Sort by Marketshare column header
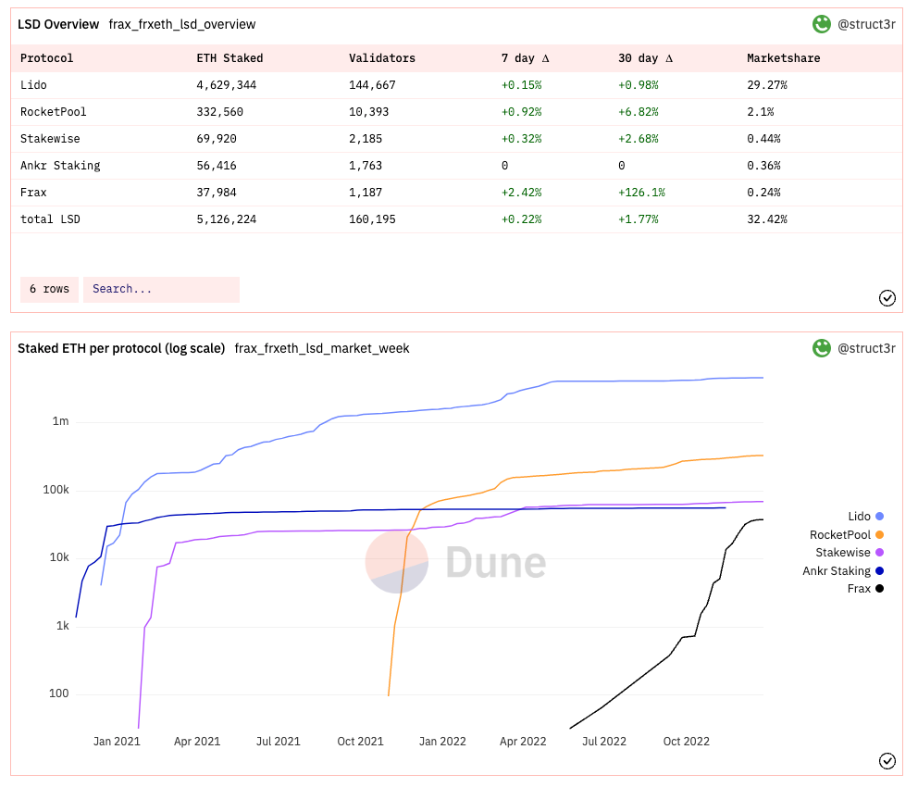This screenshot has width=918, height=787. 783,58
